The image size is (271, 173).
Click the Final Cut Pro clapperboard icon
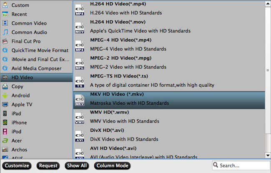[x=5, y=41]
